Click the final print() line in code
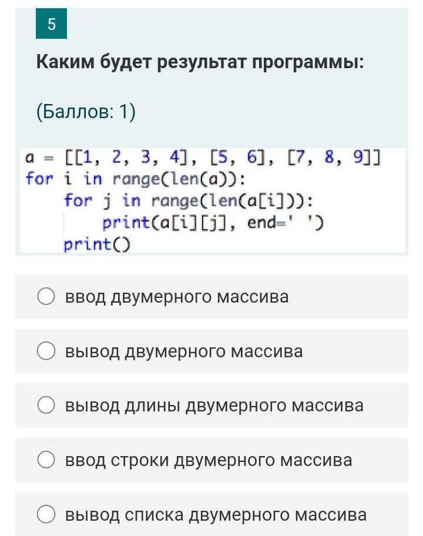This screenshot has height=536, width=423. point(97,244)
